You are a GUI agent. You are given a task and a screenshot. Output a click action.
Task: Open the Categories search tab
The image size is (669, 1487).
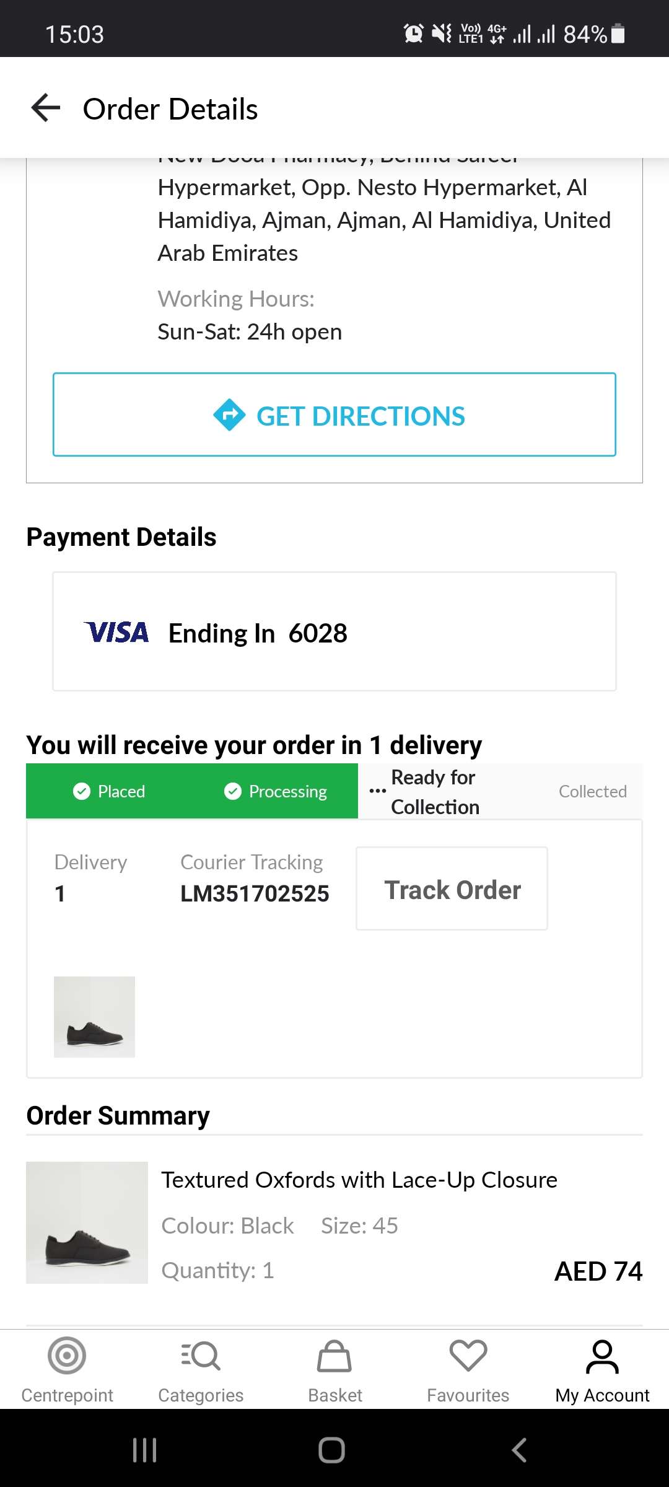pos(201,1369)
